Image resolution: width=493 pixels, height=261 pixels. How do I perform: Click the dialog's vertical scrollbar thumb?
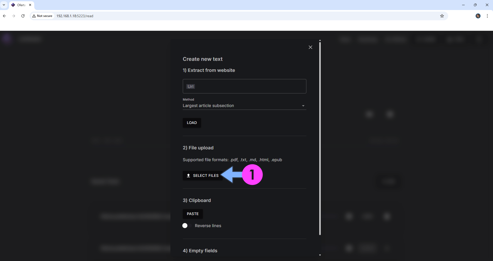320,139
